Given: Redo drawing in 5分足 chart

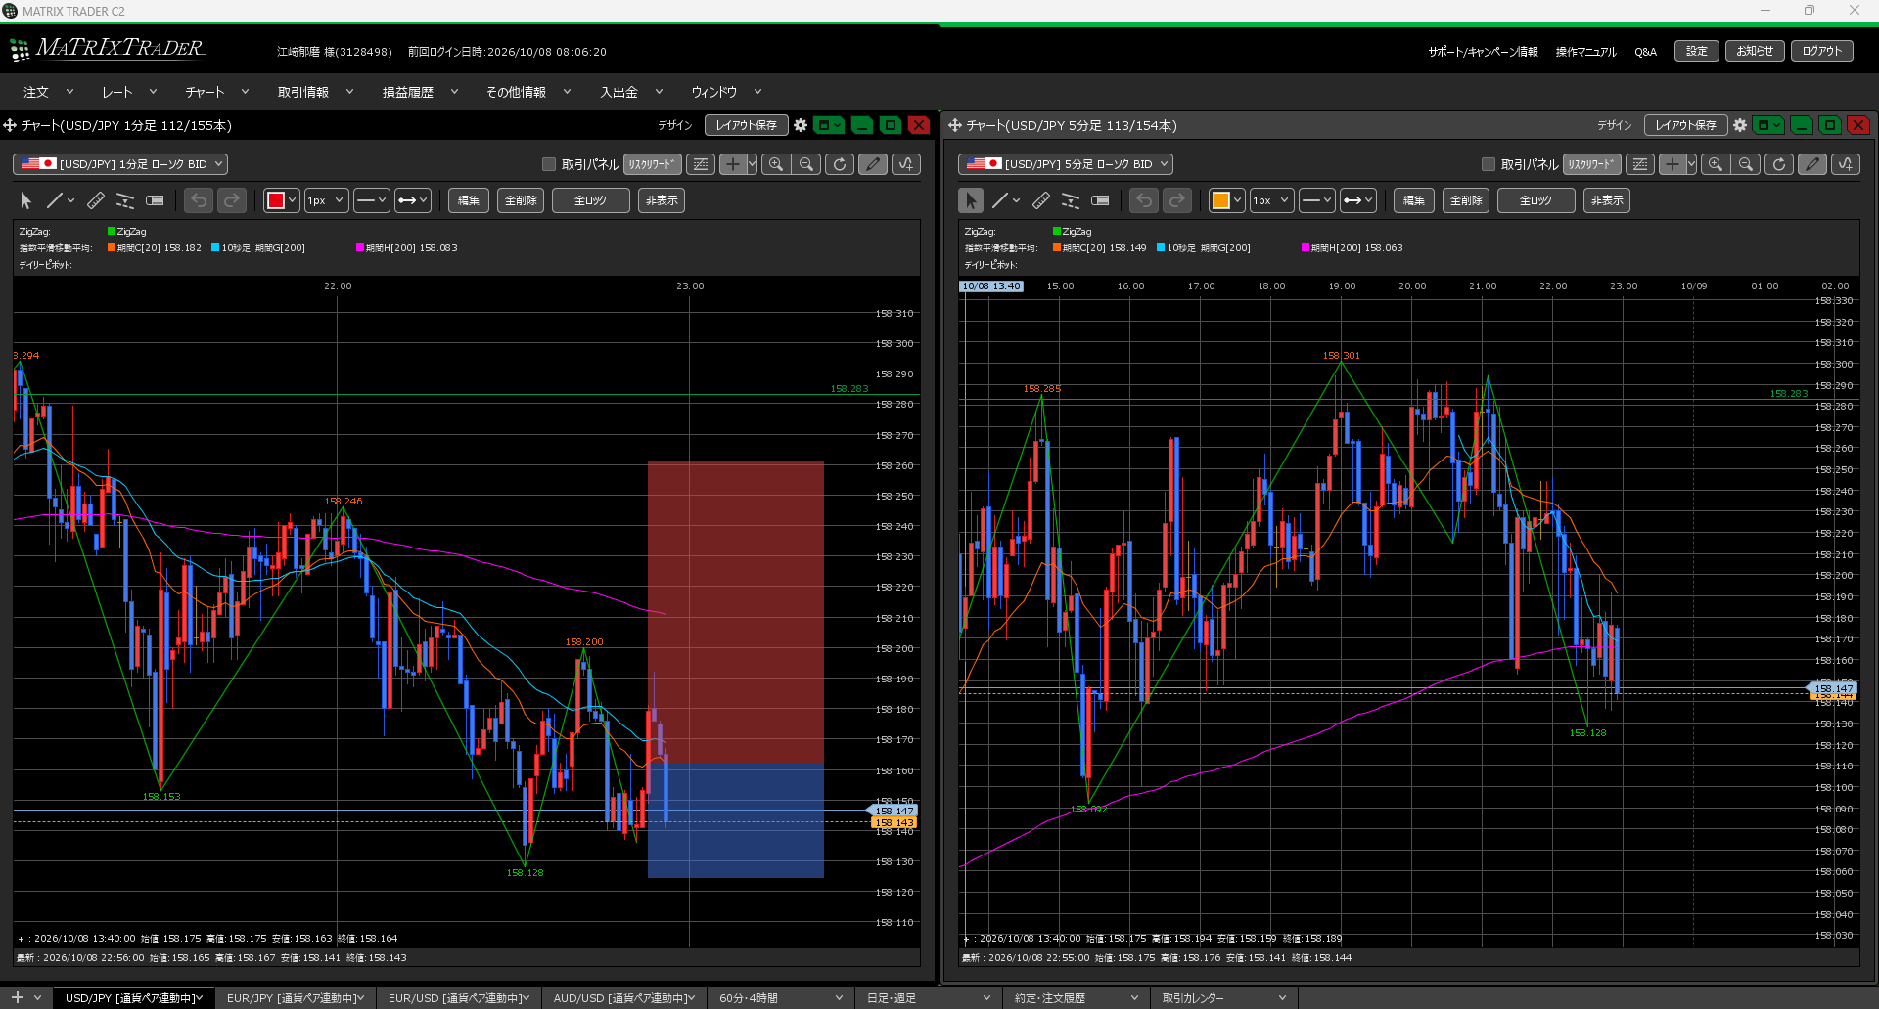Looking at the screenshot, I should tap(1177, 200).
